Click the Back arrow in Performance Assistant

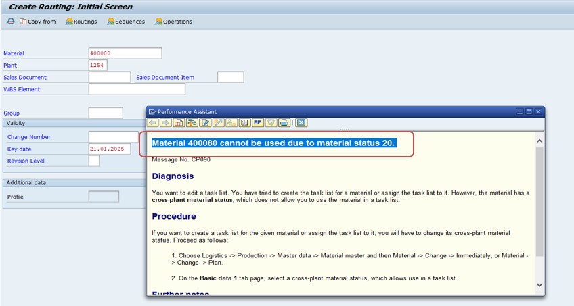[152, 123]
